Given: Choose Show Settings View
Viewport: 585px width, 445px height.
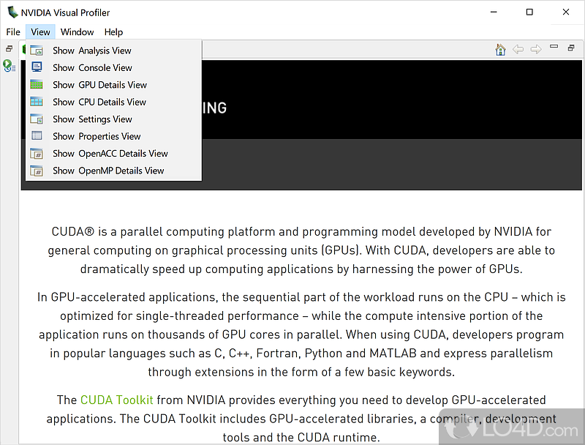Looking at the screenshot, I should (113, 119).
